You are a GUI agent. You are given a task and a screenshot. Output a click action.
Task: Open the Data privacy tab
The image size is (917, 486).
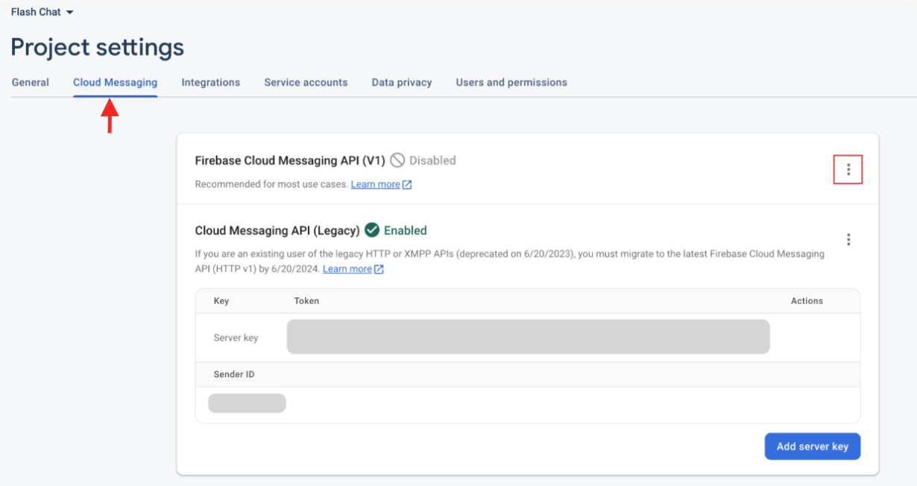coord(402,83)
